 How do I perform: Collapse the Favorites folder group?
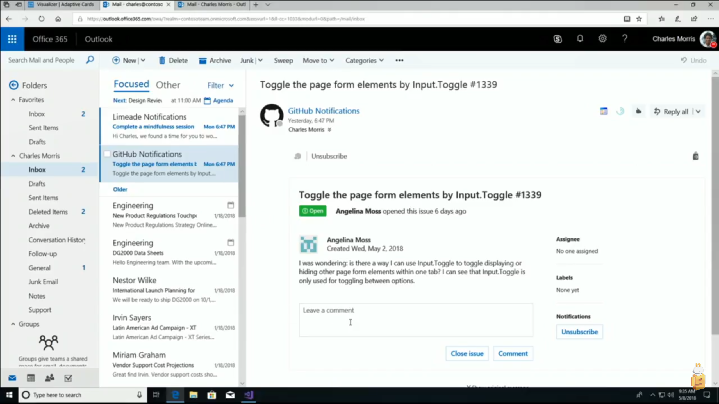[13, 100]
